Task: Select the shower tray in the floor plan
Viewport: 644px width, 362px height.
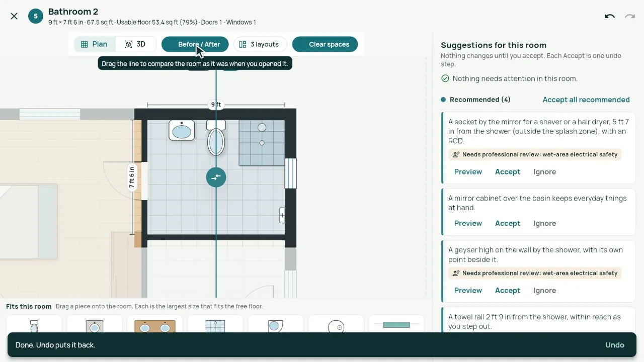Action: (x=262, y=143)
